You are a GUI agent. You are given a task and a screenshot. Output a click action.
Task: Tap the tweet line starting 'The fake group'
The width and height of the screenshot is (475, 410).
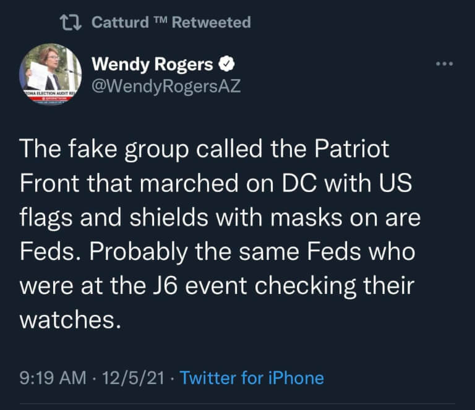point(205,149)
